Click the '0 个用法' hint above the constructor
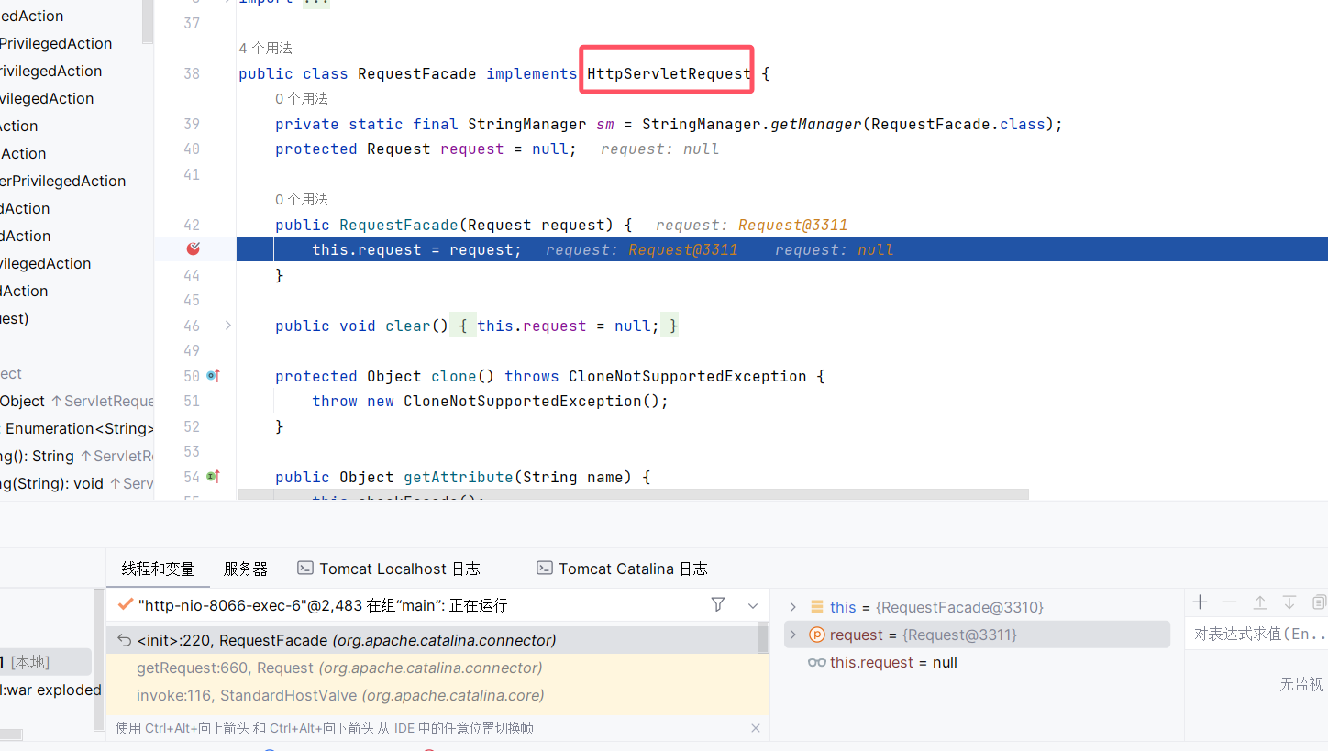The width and height of the screenshot is (1328, 751). tap(301, 199)
